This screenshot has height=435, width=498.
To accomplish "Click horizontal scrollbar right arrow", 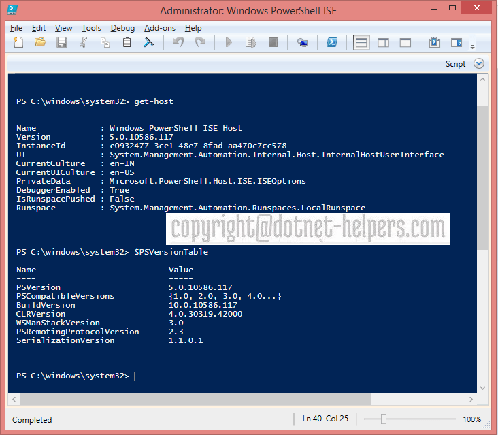I will click(x=471, y=399).
